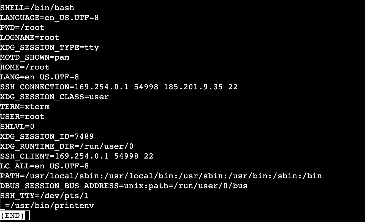
Task: Click the HOME=/root line
Action: [x=25, y=67]
